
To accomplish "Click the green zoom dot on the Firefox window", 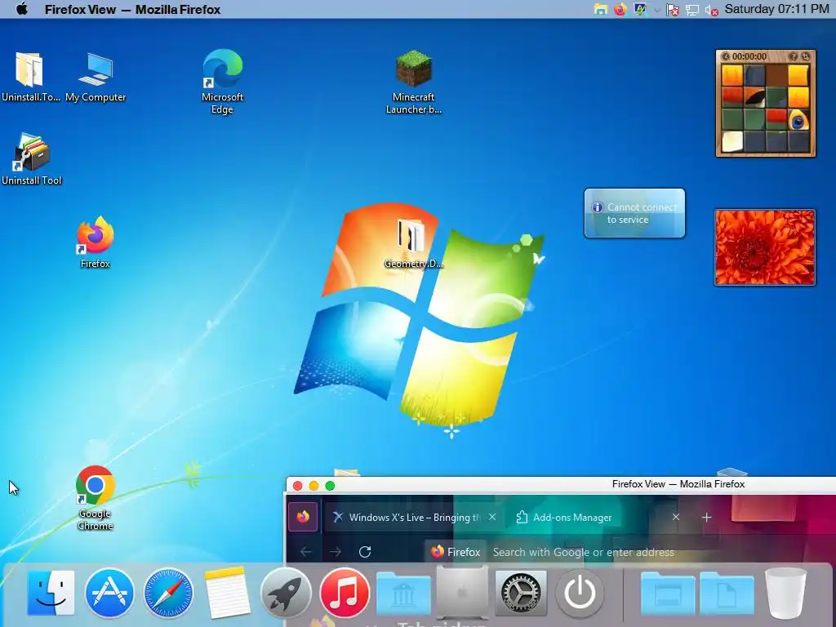I will [330, 486].
